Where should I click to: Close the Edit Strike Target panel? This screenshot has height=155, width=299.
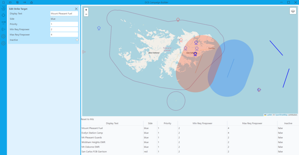(x=76, y=9)
